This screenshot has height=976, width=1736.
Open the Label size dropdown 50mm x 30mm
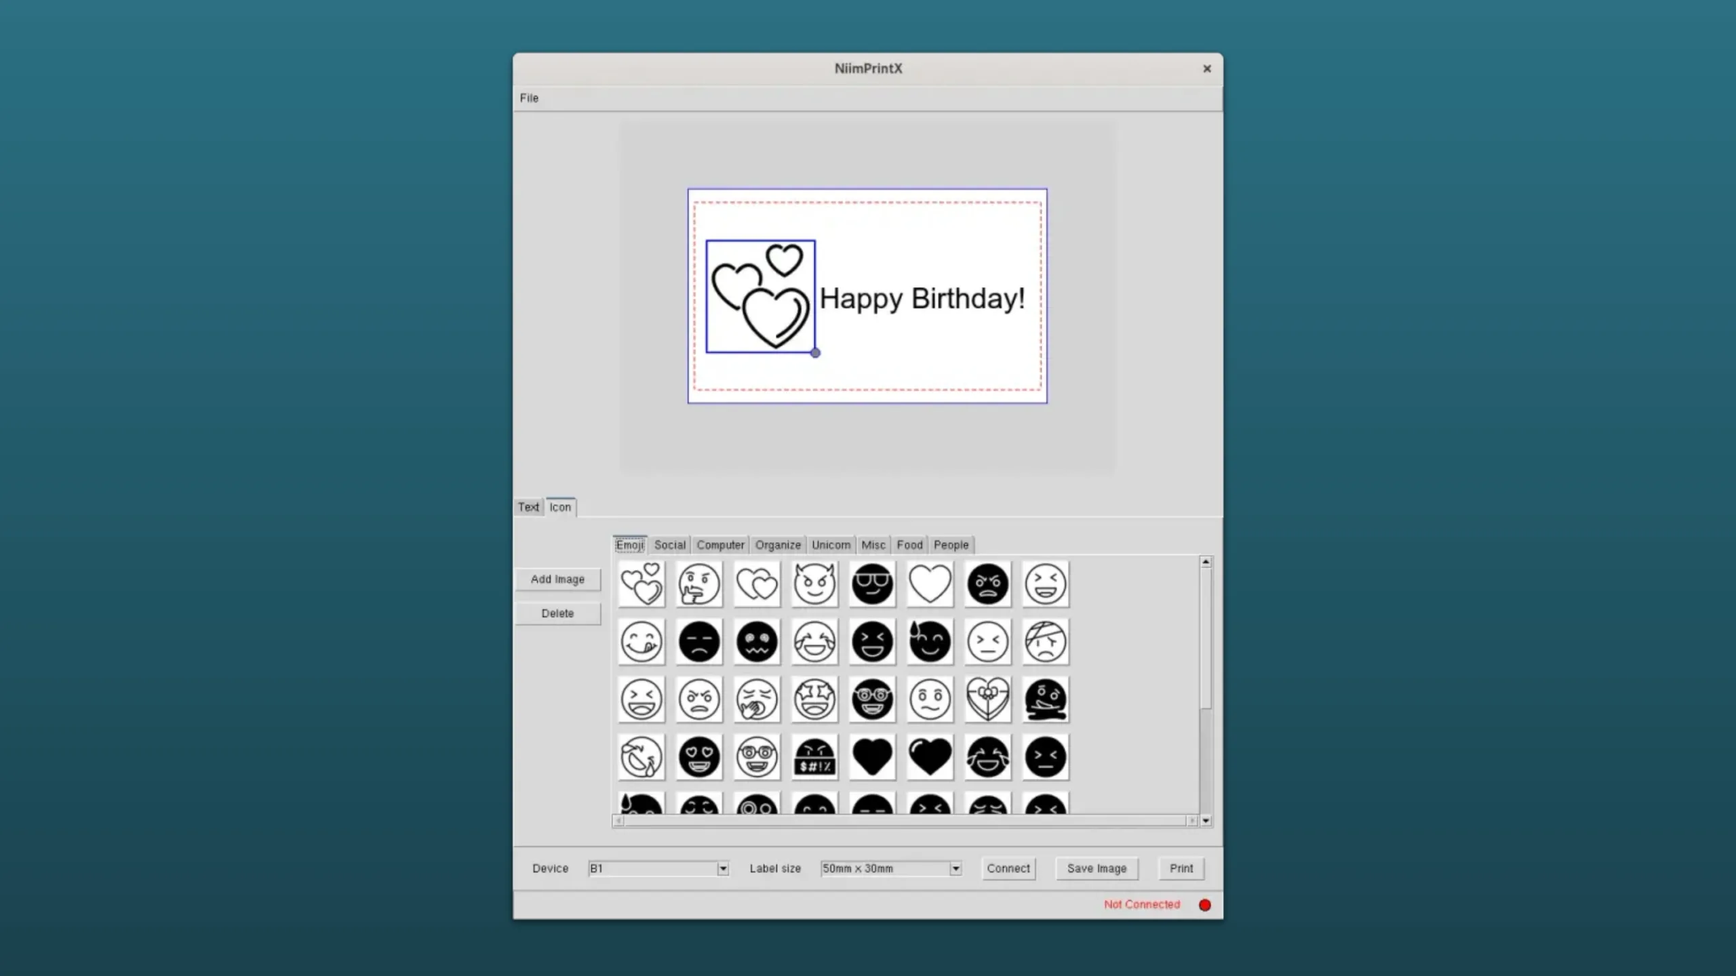point(891,868)
